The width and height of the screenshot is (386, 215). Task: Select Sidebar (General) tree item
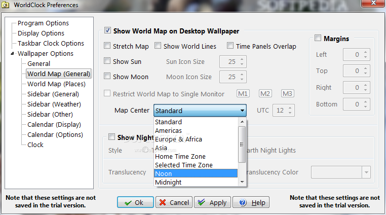pos(53,94)
